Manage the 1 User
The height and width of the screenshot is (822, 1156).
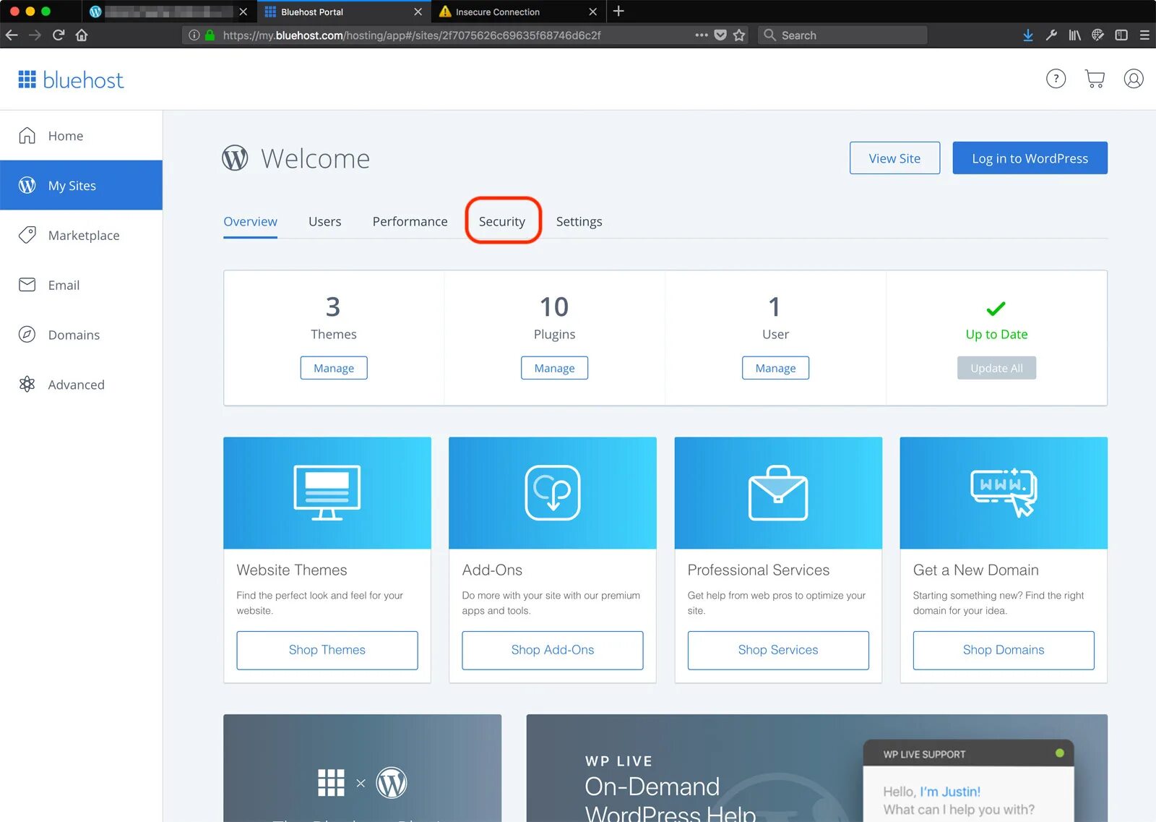coord(775,368)
